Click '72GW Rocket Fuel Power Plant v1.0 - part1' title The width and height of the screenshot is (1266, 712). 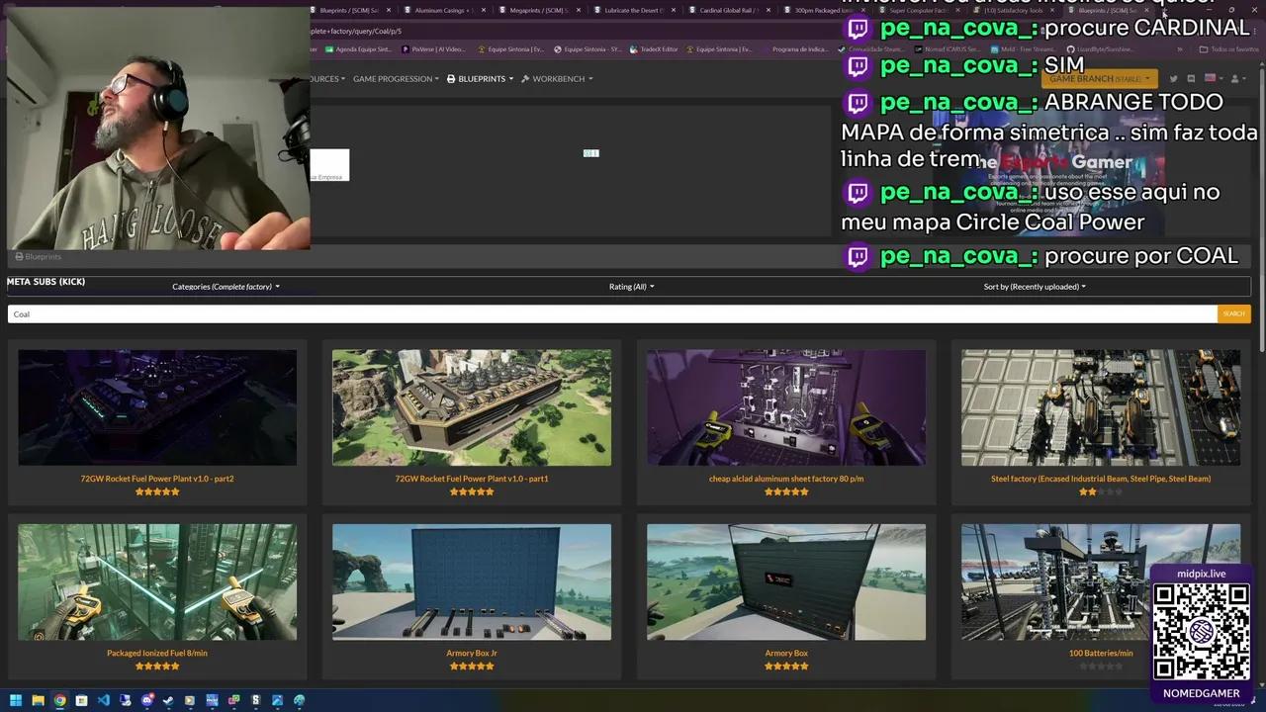tap(472, 479)
